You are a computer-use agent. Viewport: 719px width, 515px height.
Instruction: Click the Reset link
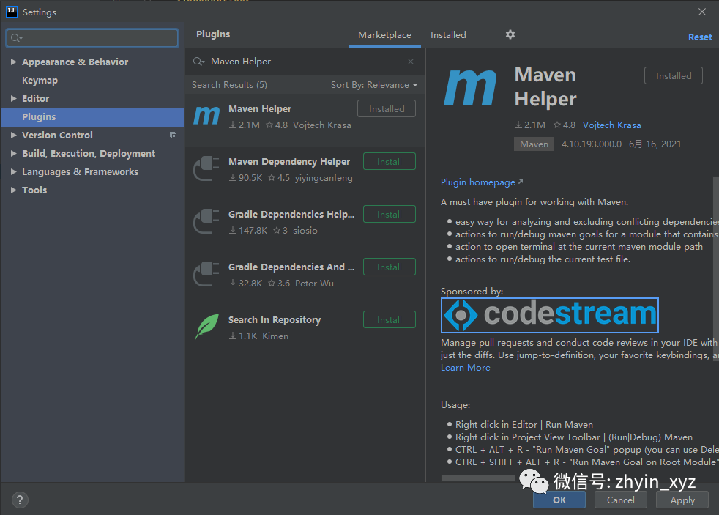click(x=700, y=37)
